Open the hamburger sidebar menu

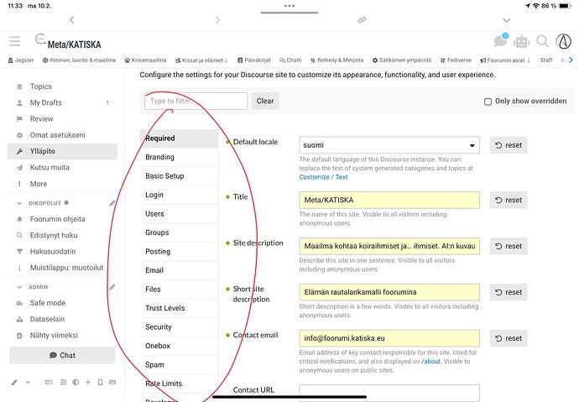[x=15, y=41]
